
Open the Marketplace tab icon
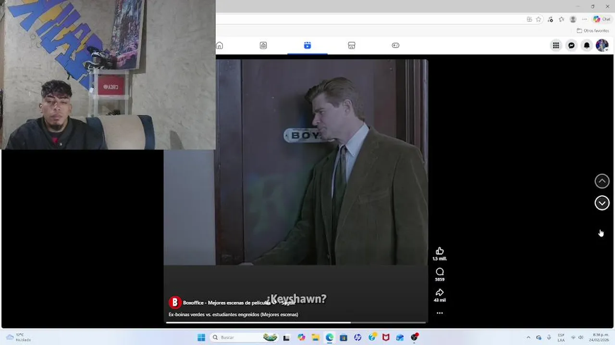[x=352, y=46]
